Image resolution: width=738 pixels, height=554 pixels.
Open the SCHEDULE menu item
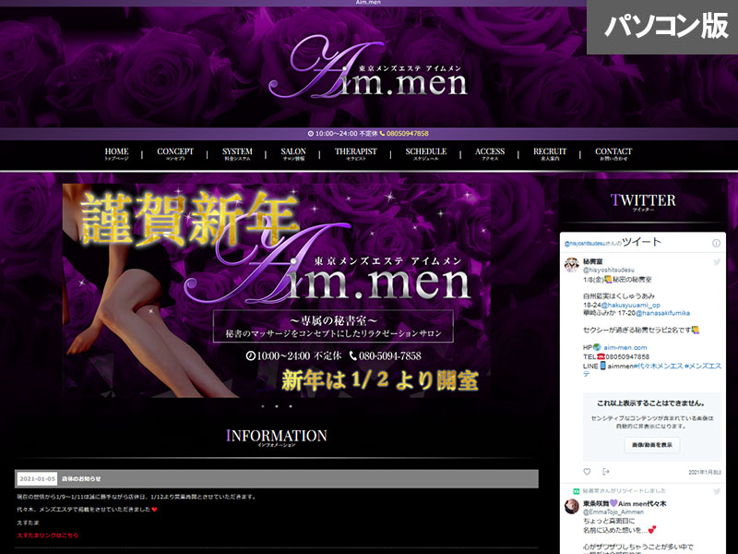[x=425, y=154]
